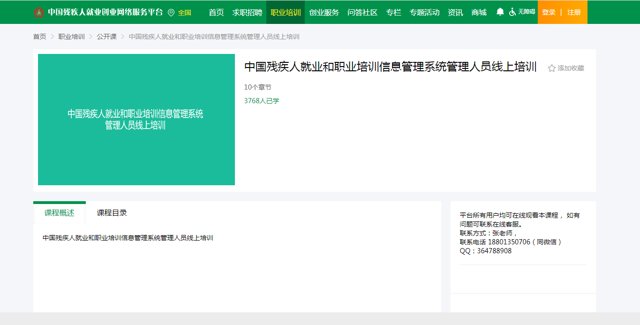Image resolution: width=640 pixels, height=325 pixels.
Task: Open notifications bell icon
Action: (500, 12)
